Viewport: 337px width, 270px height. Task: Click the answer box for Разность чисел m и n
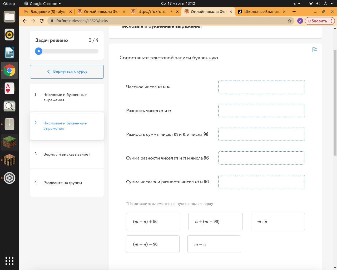point(261,110)
